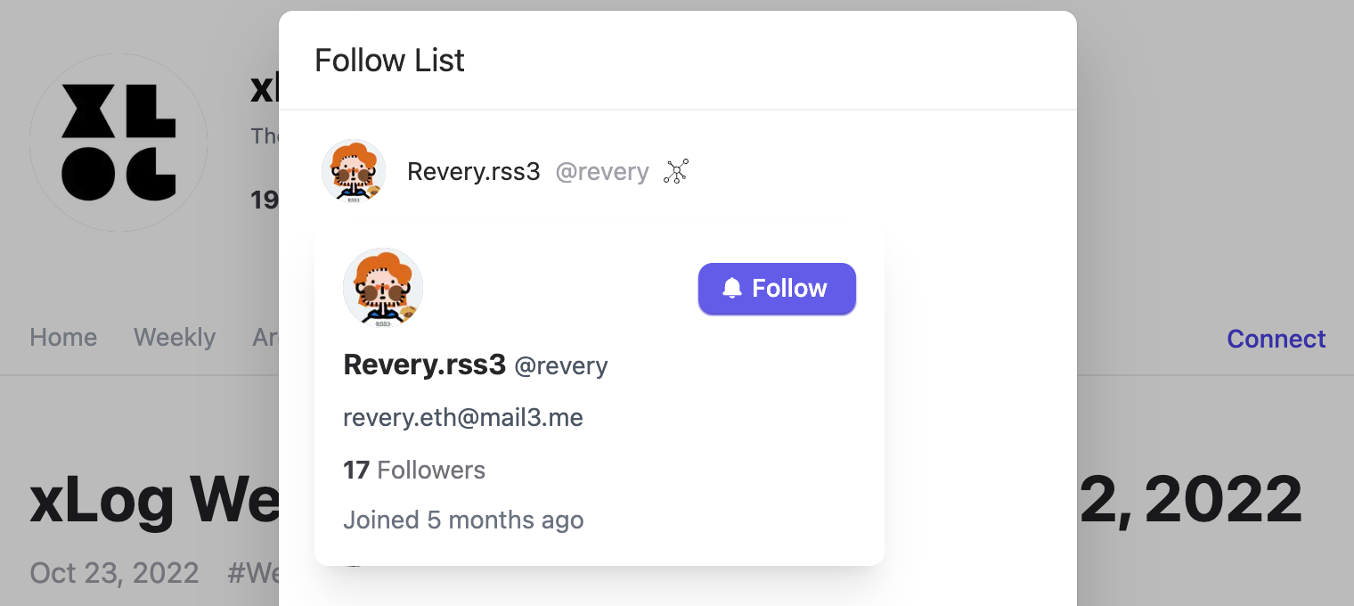Click the network graph icon beside @revery
This screenshot has height=606, width=1354.
tap(676, 171)
